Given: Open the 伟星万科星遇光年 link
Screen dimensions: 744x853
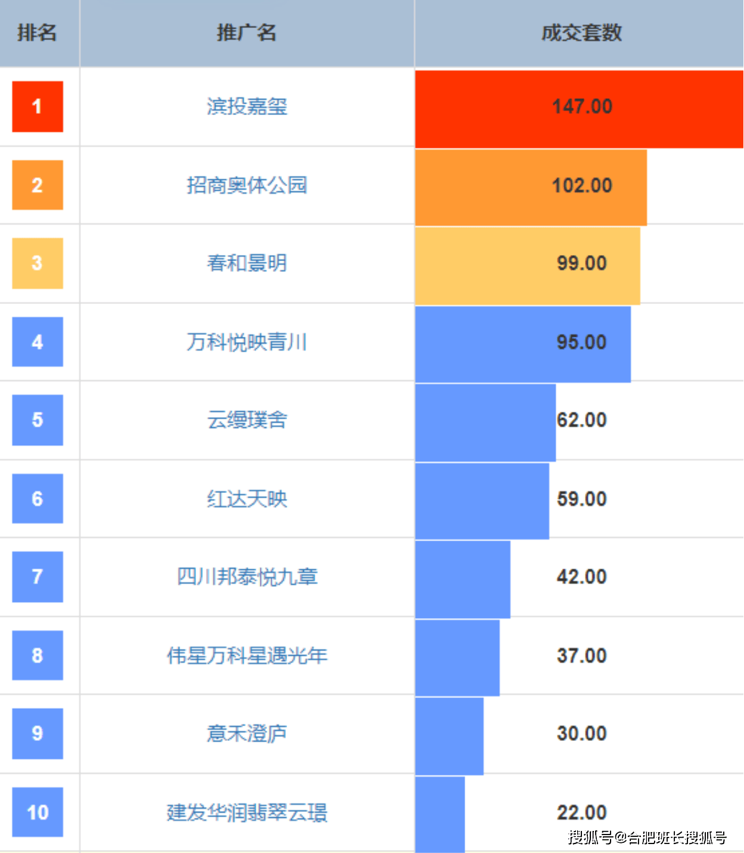Looking at the screenshot, I should coord(247,656).
